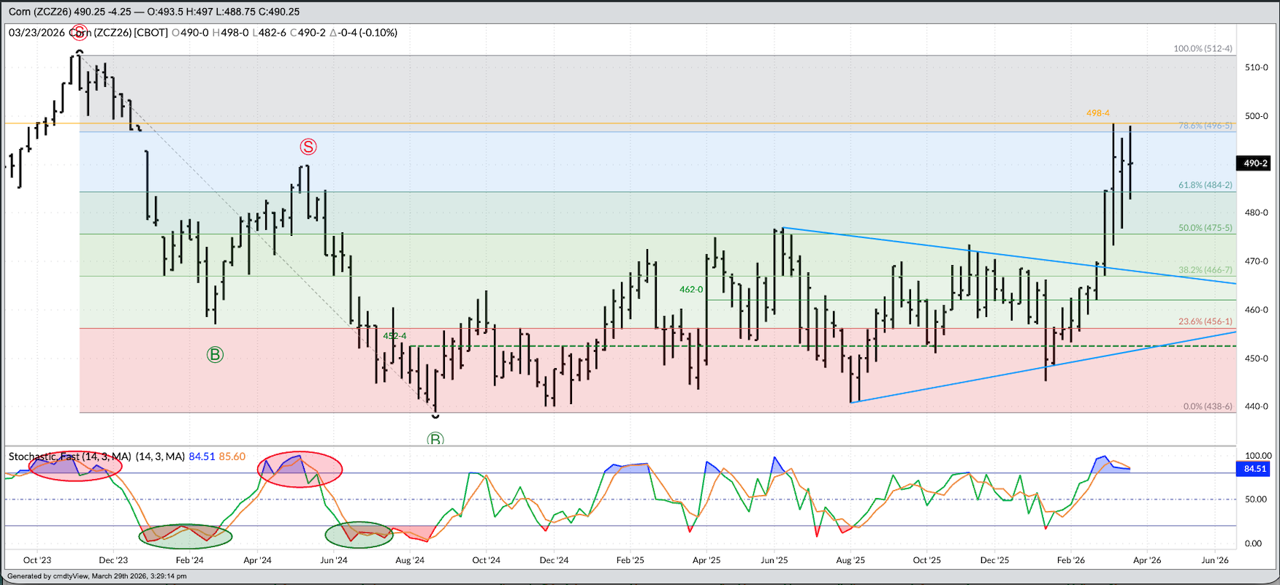The image size is (1280, 585).
Task: Select the red circled S marker near May 2024
Action: coord(308,147)
